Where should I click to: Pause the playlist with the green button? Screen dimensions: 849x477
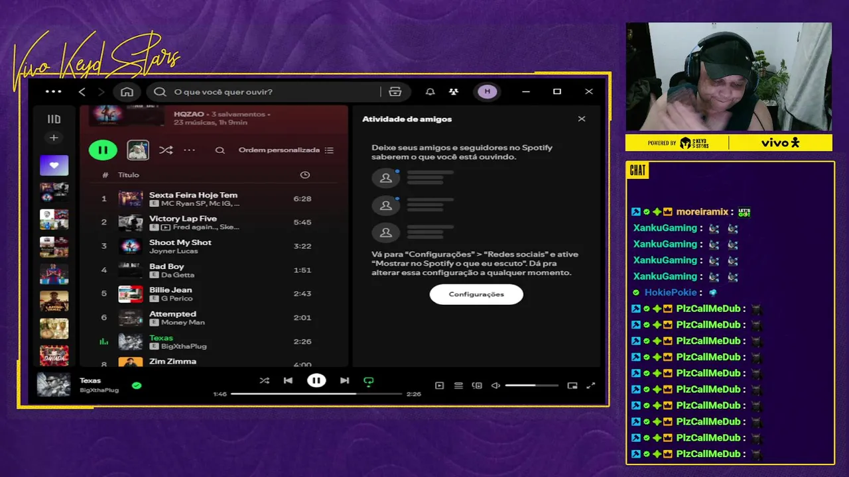coord(103,150)
